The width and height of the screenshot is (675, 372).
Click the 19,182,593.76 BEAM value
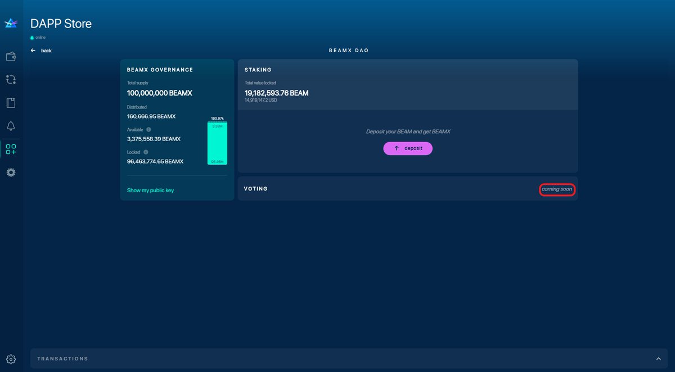point(276,93)
